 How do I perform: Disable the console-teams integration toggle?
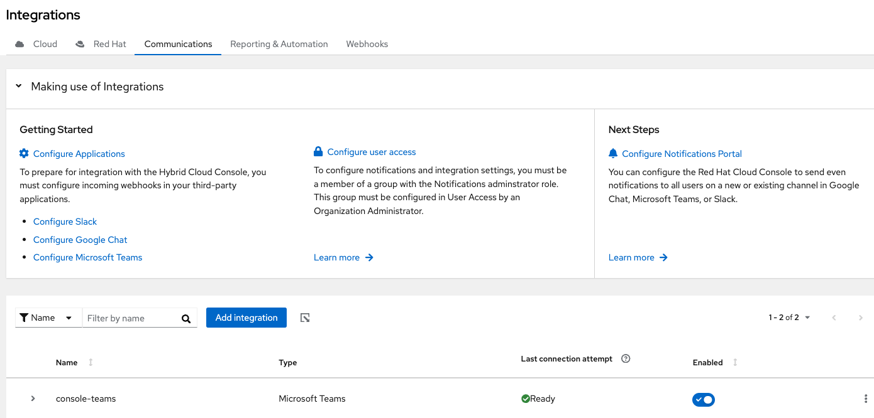point(704,399)
